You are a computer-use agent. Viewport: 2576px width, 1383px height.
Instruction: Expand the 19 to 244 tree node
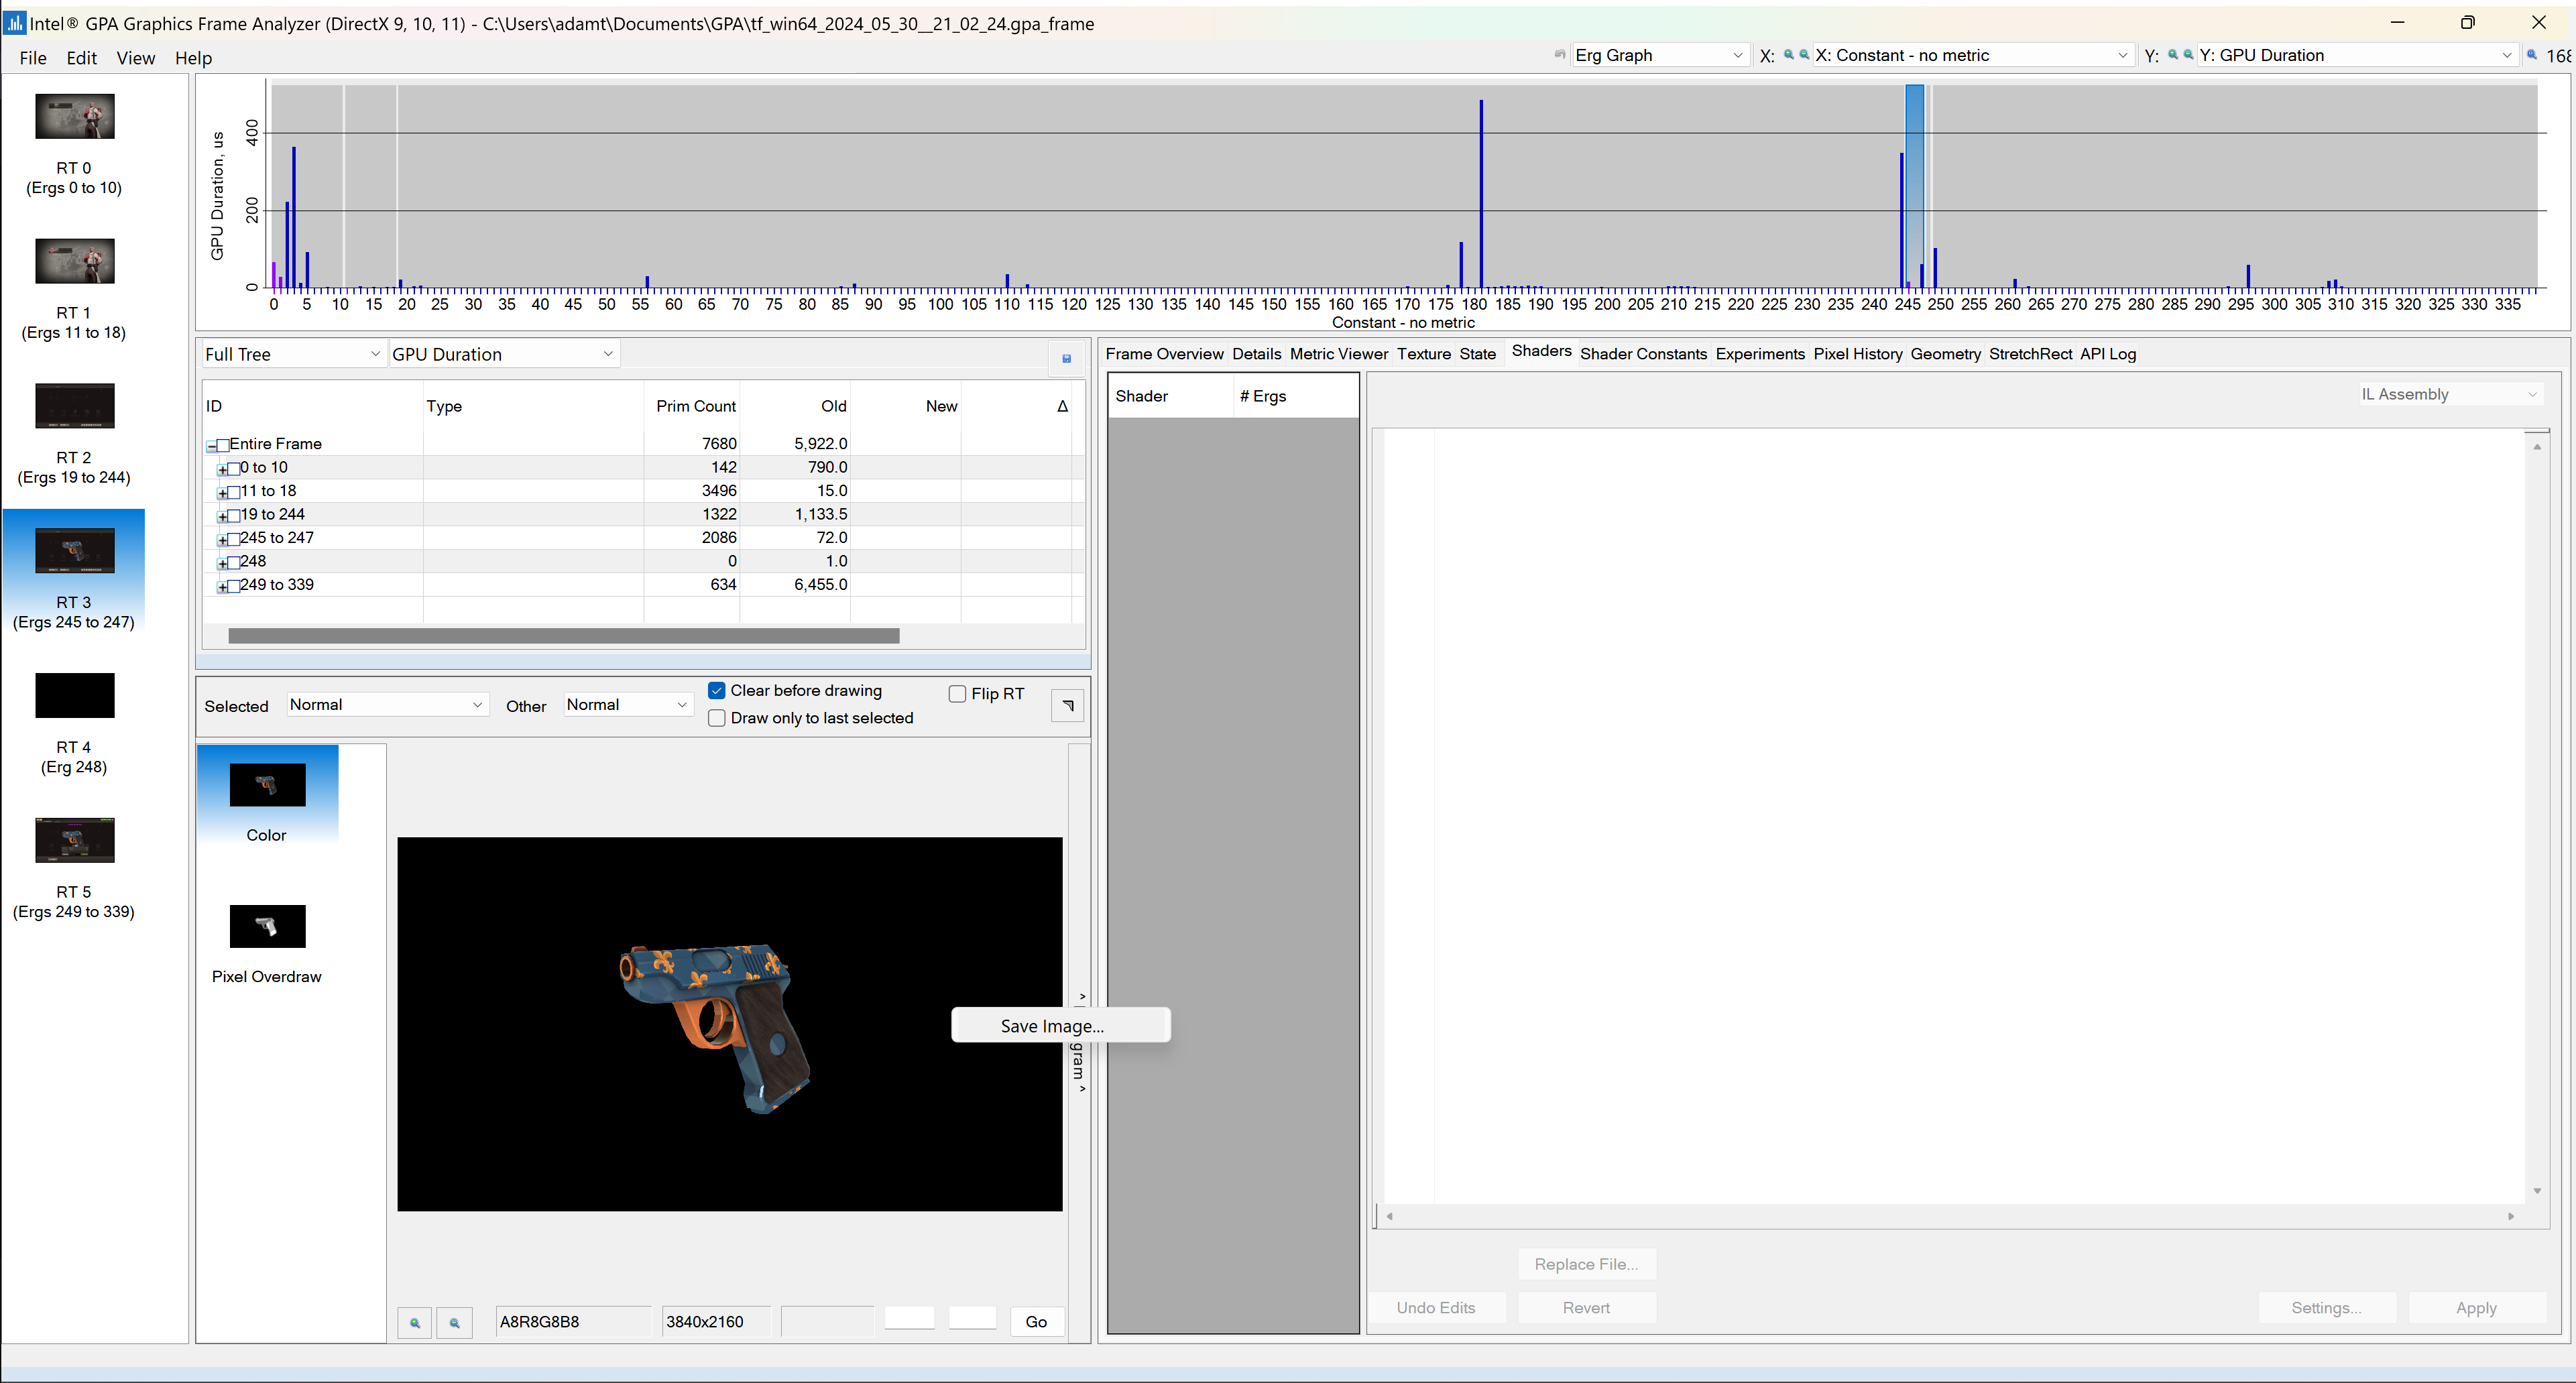click(x=222, y=517)
